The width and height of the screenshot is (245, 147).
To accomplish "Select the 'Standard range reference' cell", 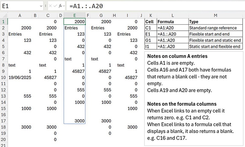I will click(x=215, y=28).
